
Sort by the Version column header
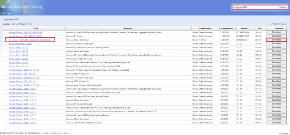(244, 29)
